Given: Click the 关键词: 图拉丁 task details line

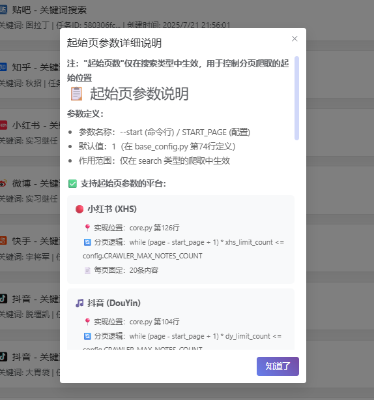Looking at the screenshot, I should pos(115,25).
